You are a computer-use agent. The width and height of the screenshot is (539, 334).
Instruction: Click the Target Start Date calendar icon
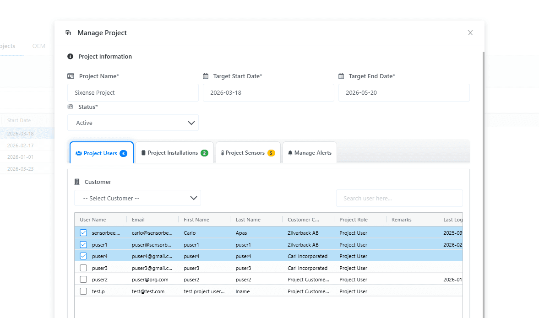(x=206, y=76)
